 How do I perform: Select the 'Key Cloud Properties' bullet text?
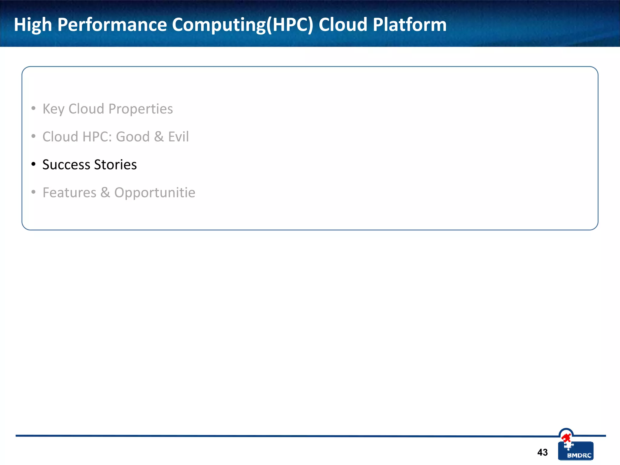coord(107,109)
